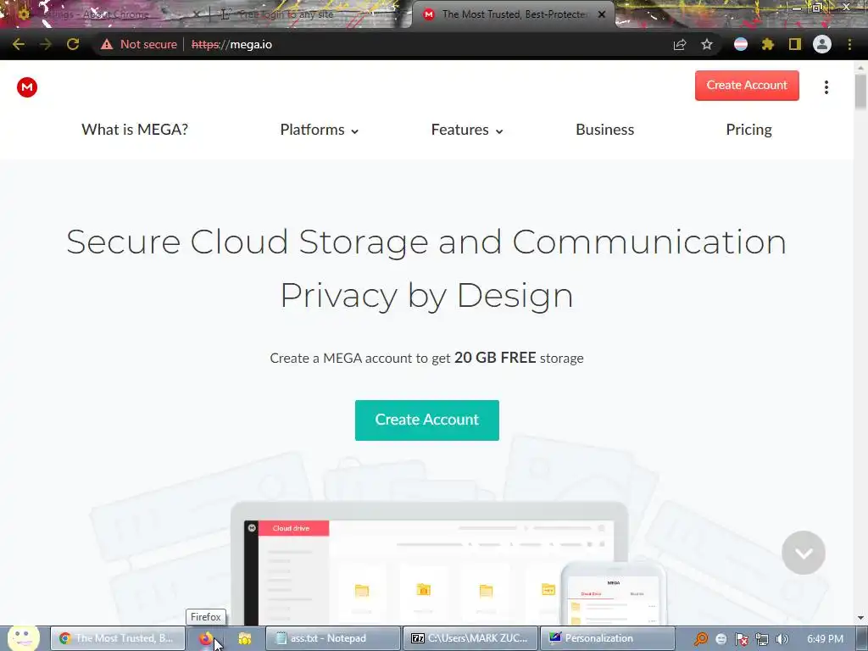Open Chrome's three-dot menu
Image resolution: width=868 pixels, height=651 pixels.
click(x=849, y=44)
